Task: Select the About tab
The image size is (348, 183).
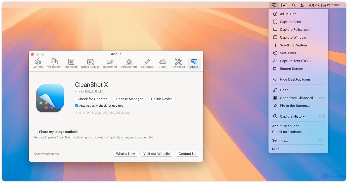Action: 194,63
